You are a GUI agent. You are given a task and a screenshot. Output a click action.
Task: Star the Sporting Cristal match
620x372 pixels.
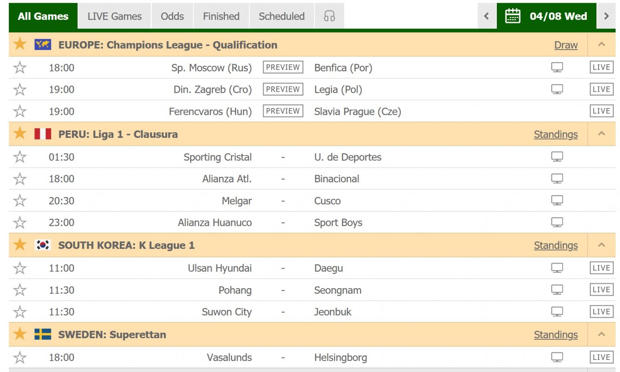tap(20, 157)
